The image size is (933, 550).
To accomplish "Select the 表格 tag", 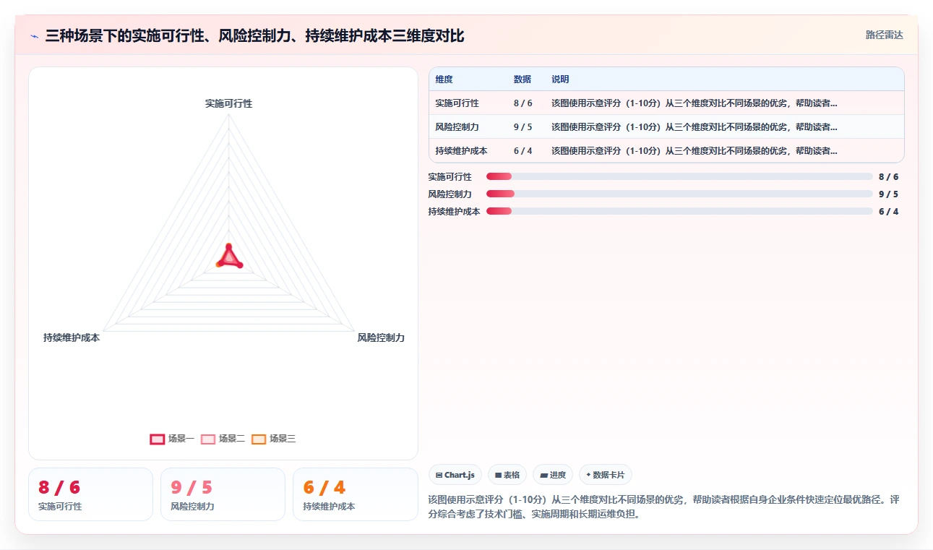I will pyautogui.click(x=507, y=475).
